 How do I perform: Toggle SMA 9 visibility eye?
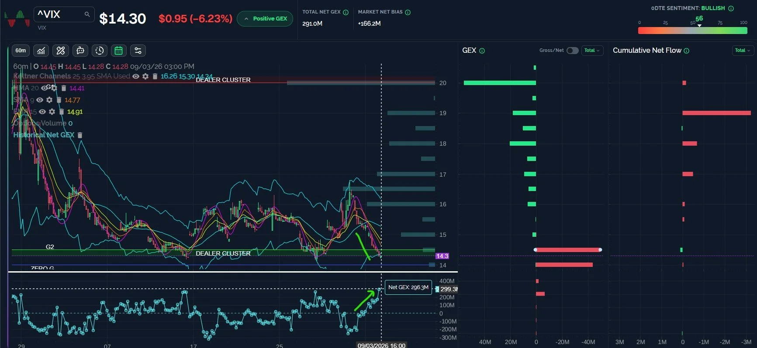pyautogui.click(x=40, y=100)
